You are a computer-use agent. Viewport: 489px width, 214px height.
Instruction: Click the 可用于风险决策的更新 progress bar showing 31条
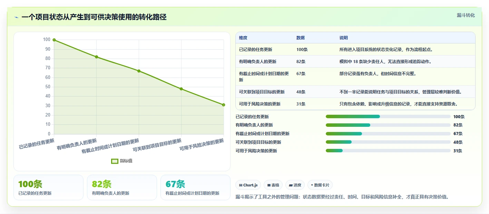[388, 151]
